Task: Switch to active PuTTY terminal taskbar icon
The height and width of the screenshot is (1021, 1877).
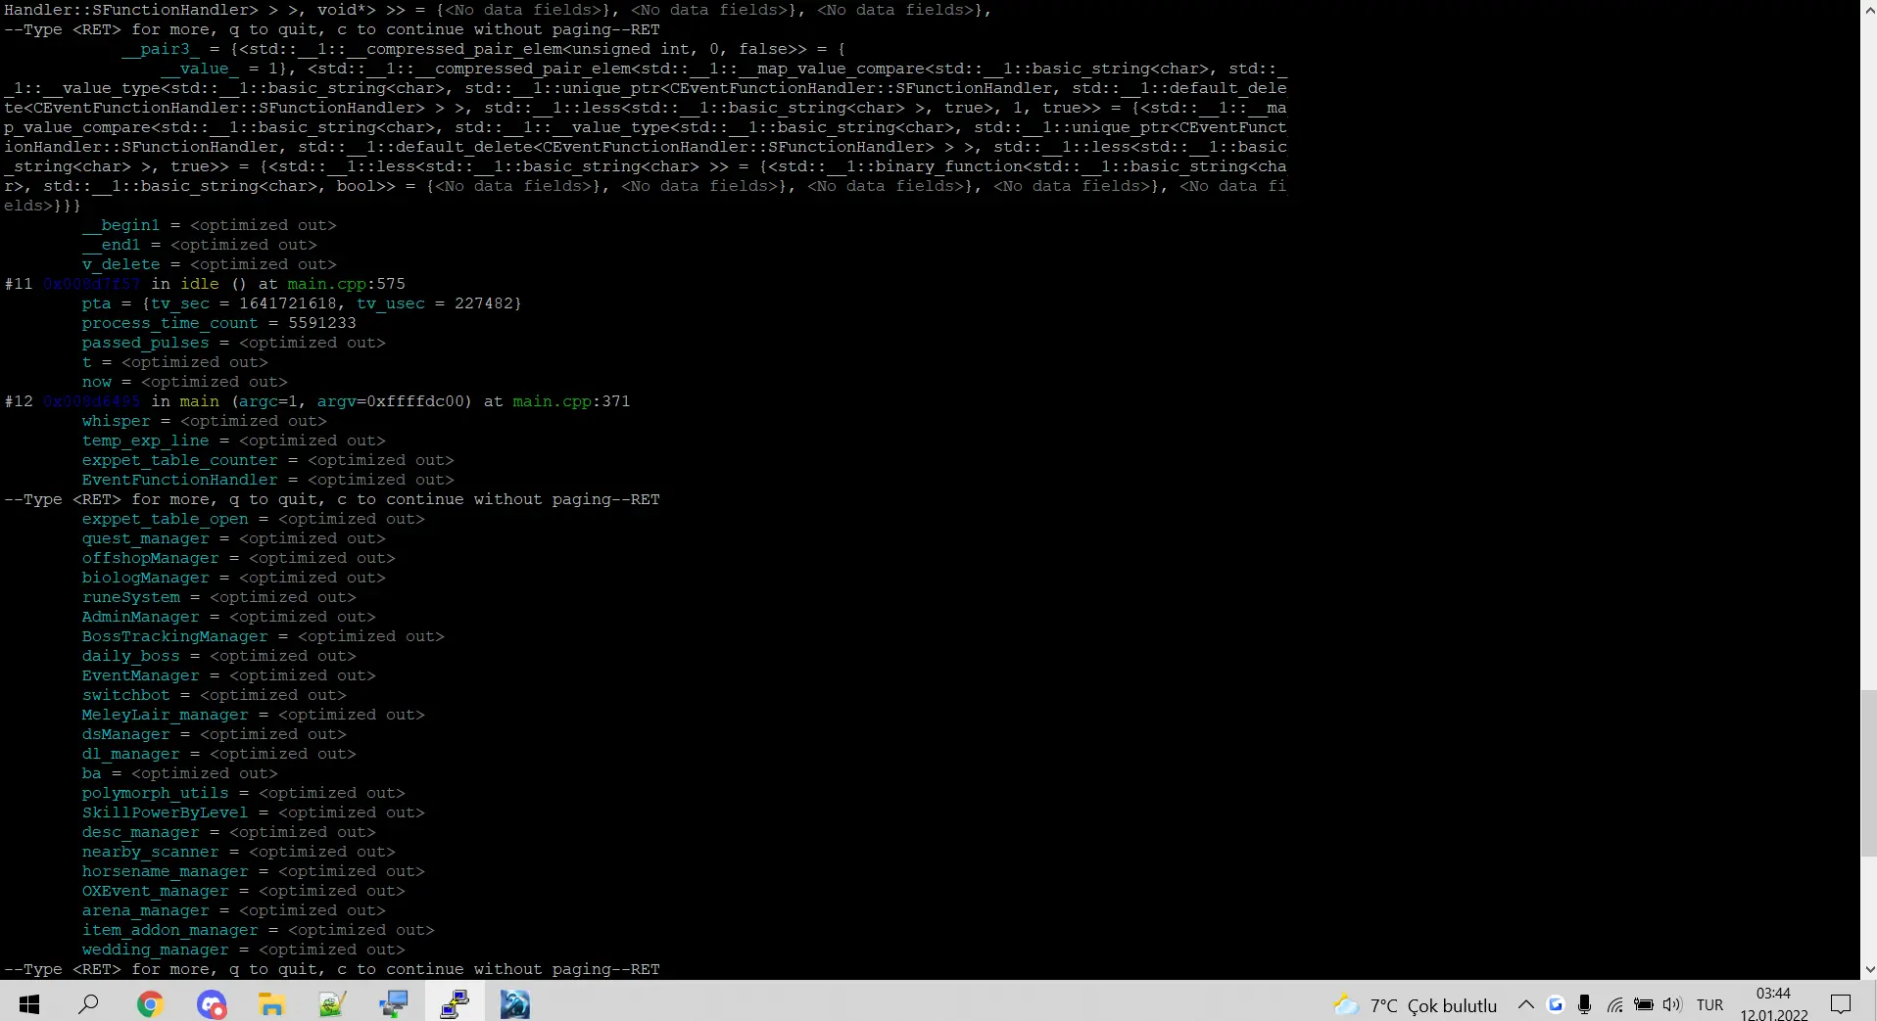Action: point(455,1004)
